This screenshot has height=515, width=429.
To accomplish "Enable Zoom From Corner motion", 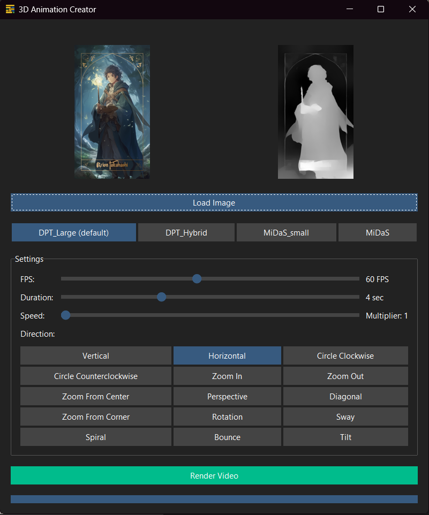I will 96,417.
